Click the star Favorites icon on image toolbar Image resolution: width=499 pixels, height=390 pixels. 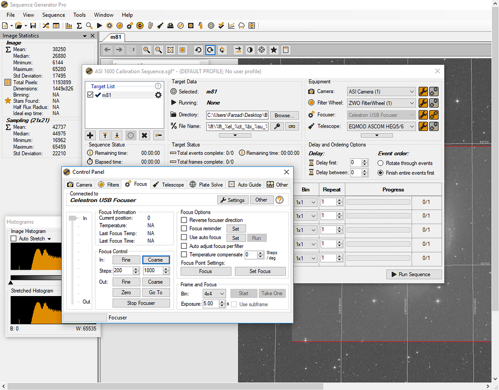tap(273, 50)
